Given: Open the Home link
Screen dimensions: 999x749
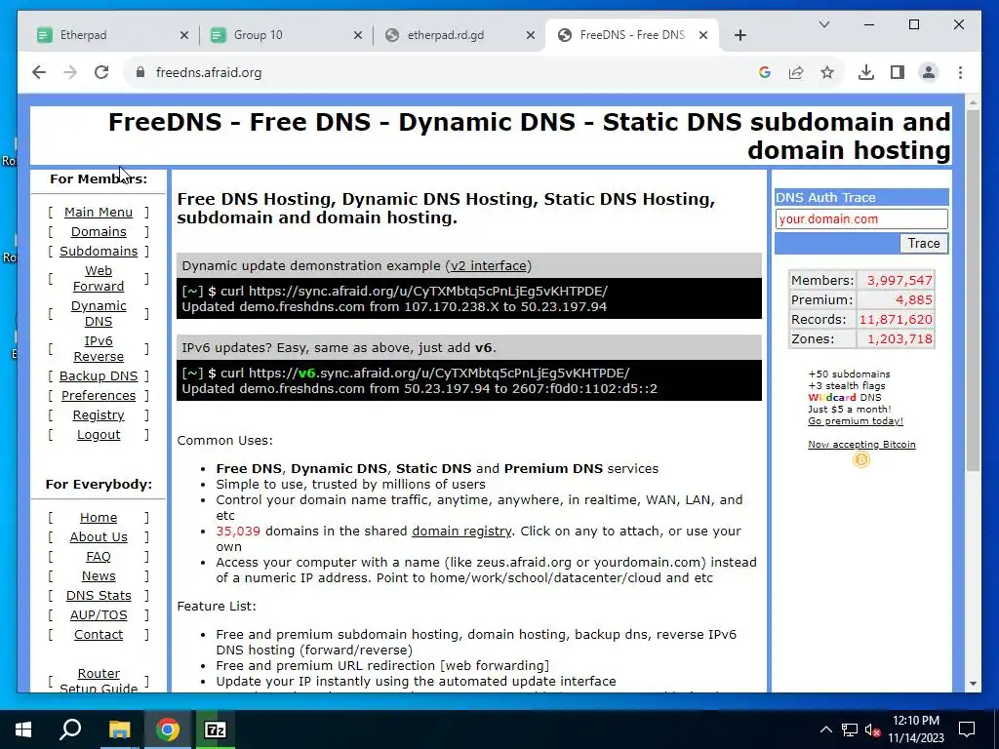Looking at the screenshot, I should pyautogui.click(x=99, y=518).
